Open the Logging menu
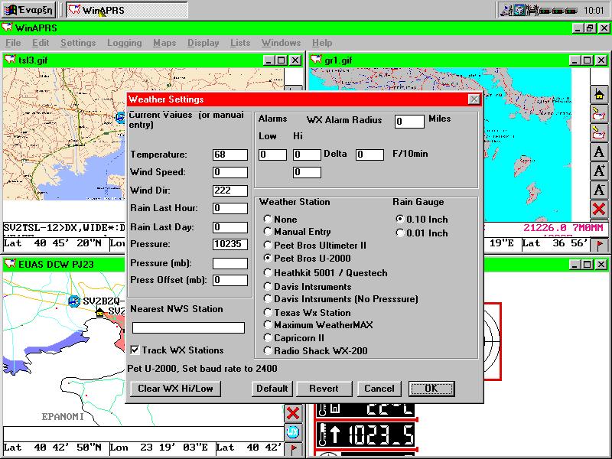This screenshot has width=612, height=459. tap(125, 43)
